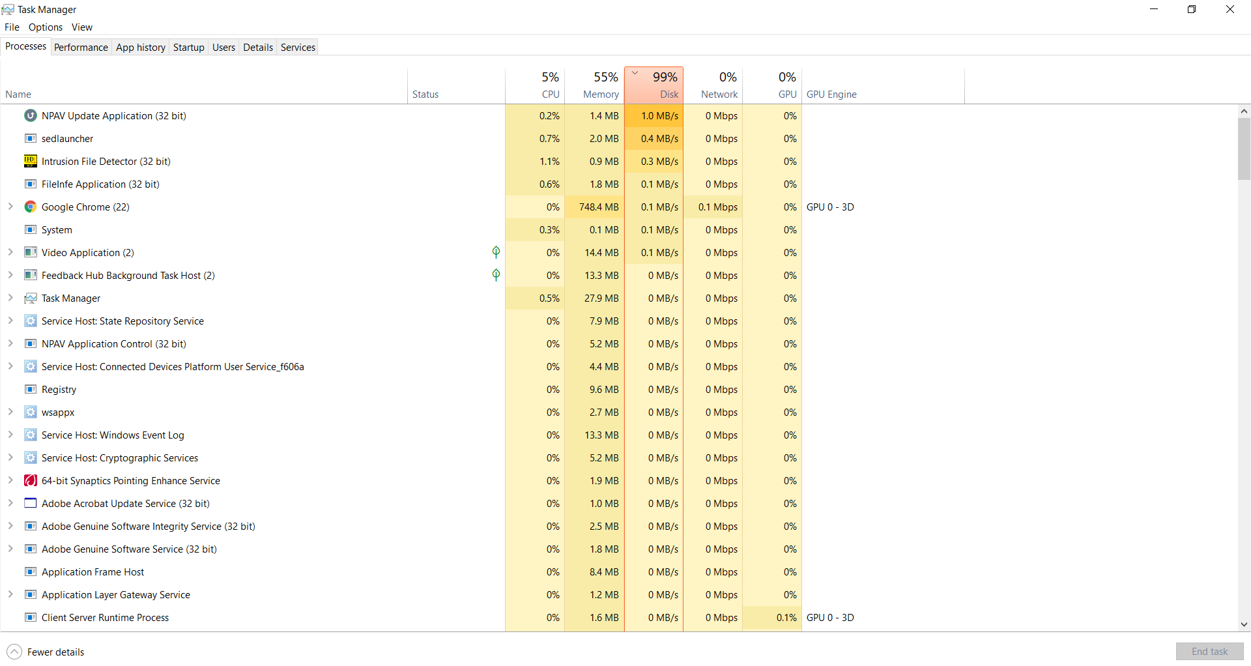The width and height of the screenshot is (1251, 666).
Task: Switch to the Performance tab
Action: 81,47
